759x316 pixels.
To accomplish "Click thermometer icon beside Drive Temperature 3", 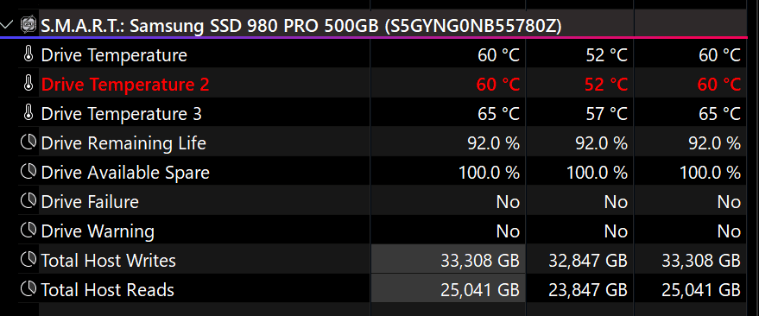I will [28, 113].
